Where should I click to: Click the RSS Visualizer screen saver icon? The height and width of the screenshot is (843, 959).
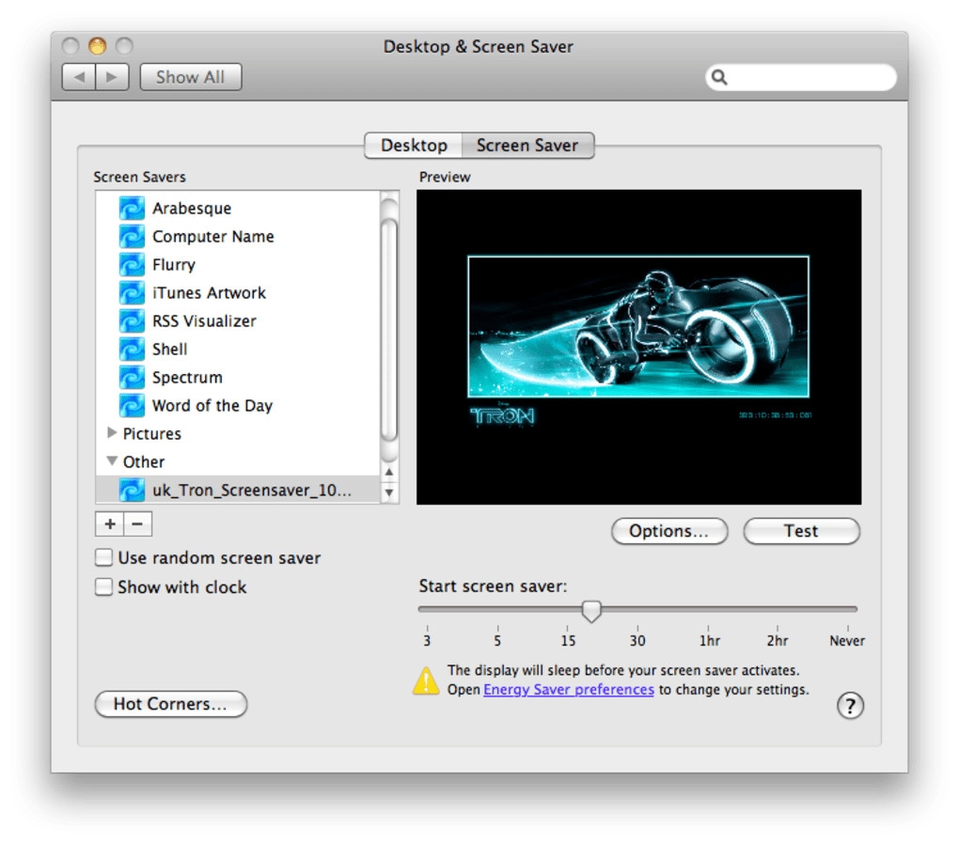132,320
